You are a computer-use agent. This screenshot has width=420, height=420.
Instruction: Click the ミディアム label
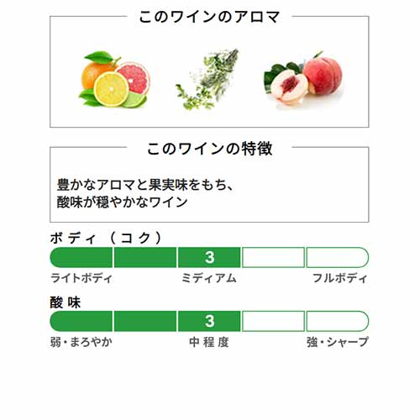209,278
